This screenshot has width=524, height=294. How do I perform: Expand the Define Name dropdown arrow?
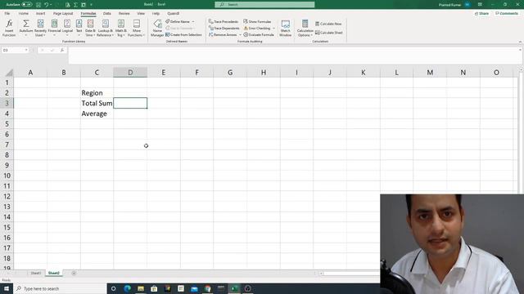tap(193, 21)
